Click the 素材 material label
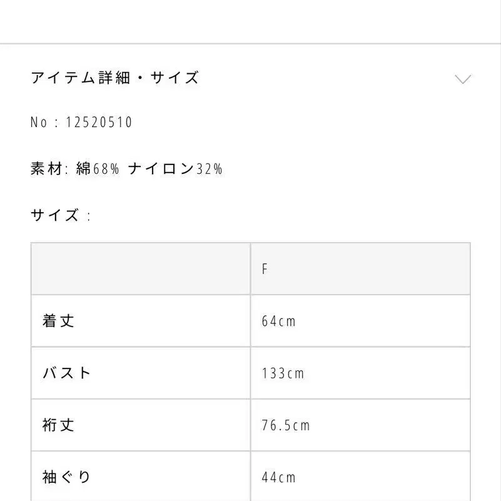 pos(45,169)
